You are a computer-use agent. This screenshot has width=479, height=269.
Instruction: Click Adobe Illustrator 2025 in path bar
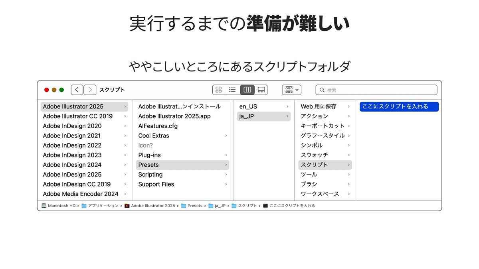point(150,206)
